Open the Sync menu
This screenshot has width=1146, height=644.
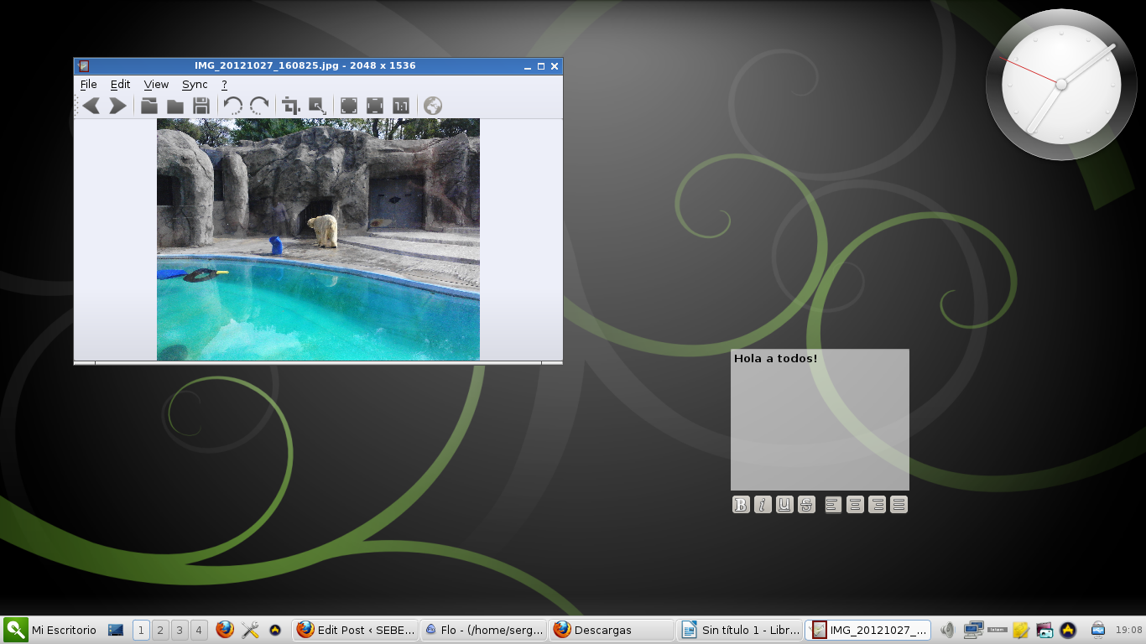(x=195, y=85)
